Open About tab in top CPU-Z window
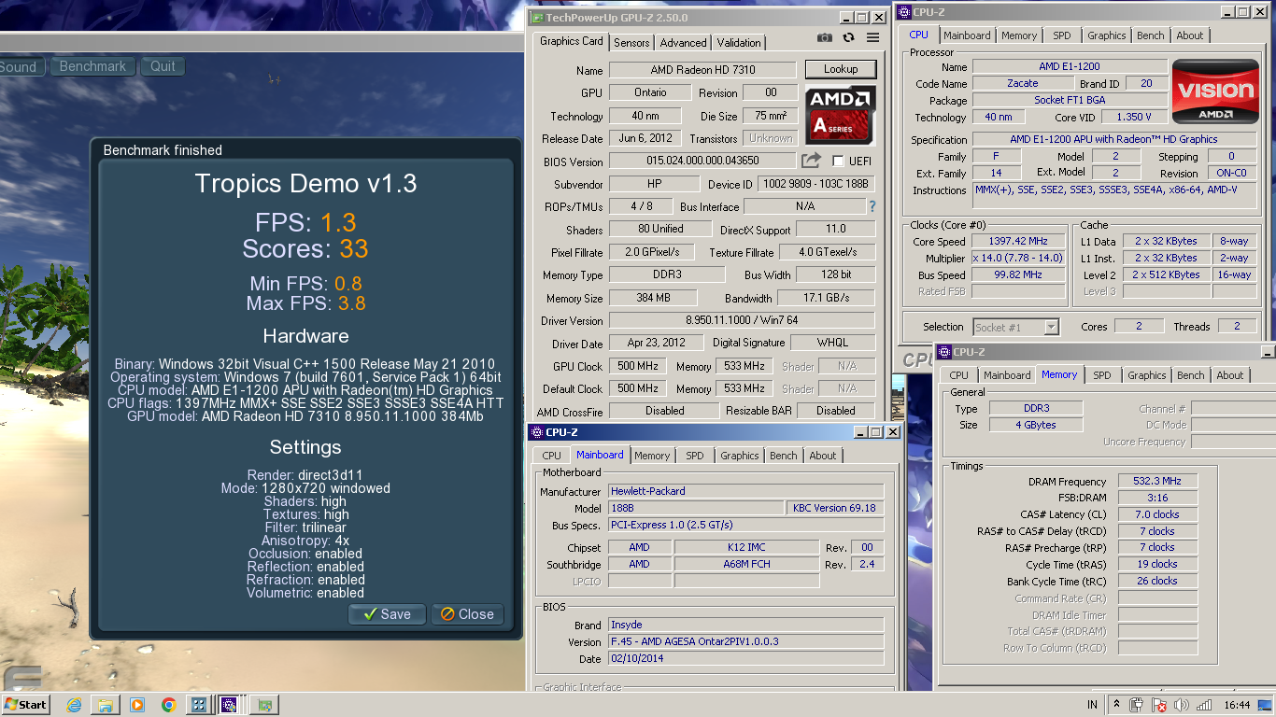1276x717 pixels. coord(1190,35)
